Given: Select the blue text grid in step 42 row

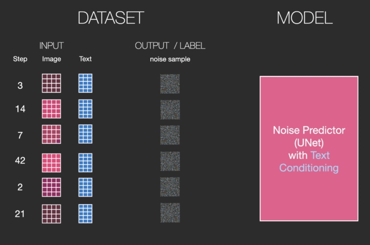Looking at the screenshot, I should [86, 163].
